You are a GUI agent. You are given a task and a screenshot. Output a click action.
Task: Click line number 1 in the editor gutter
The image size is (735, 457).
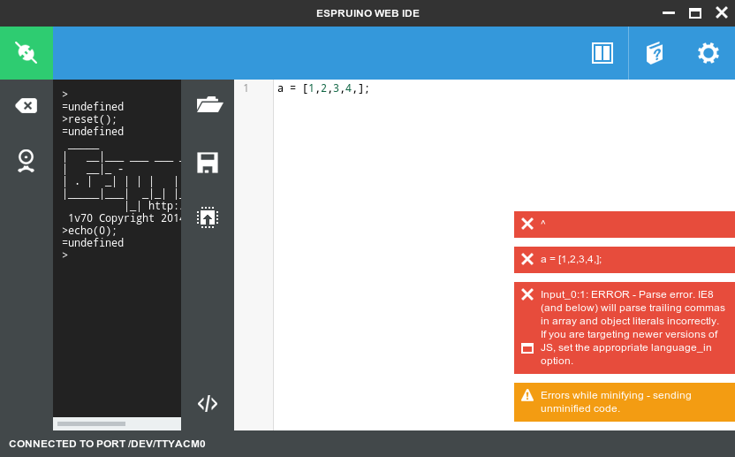tap(246, 88)
